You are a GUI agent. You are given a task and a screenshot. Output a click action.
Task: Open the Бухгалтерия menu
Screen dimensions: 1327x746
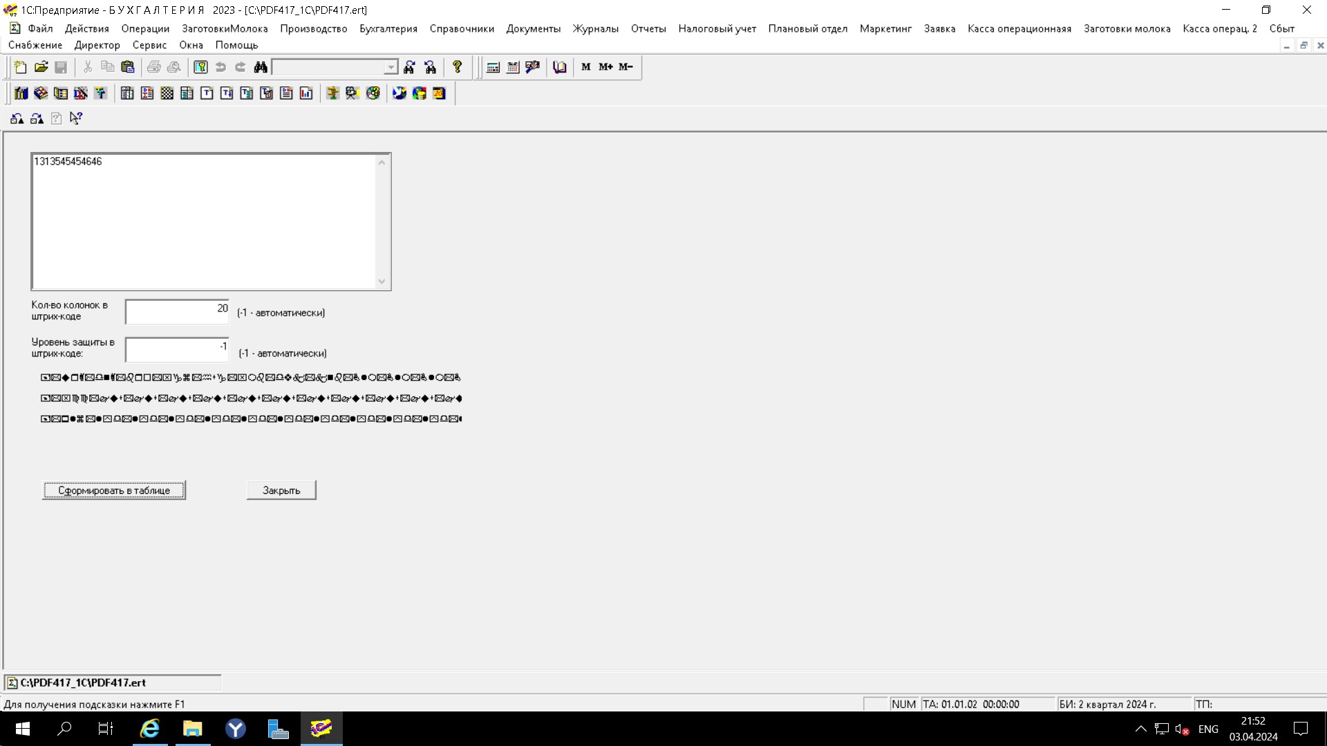[388, 28]
